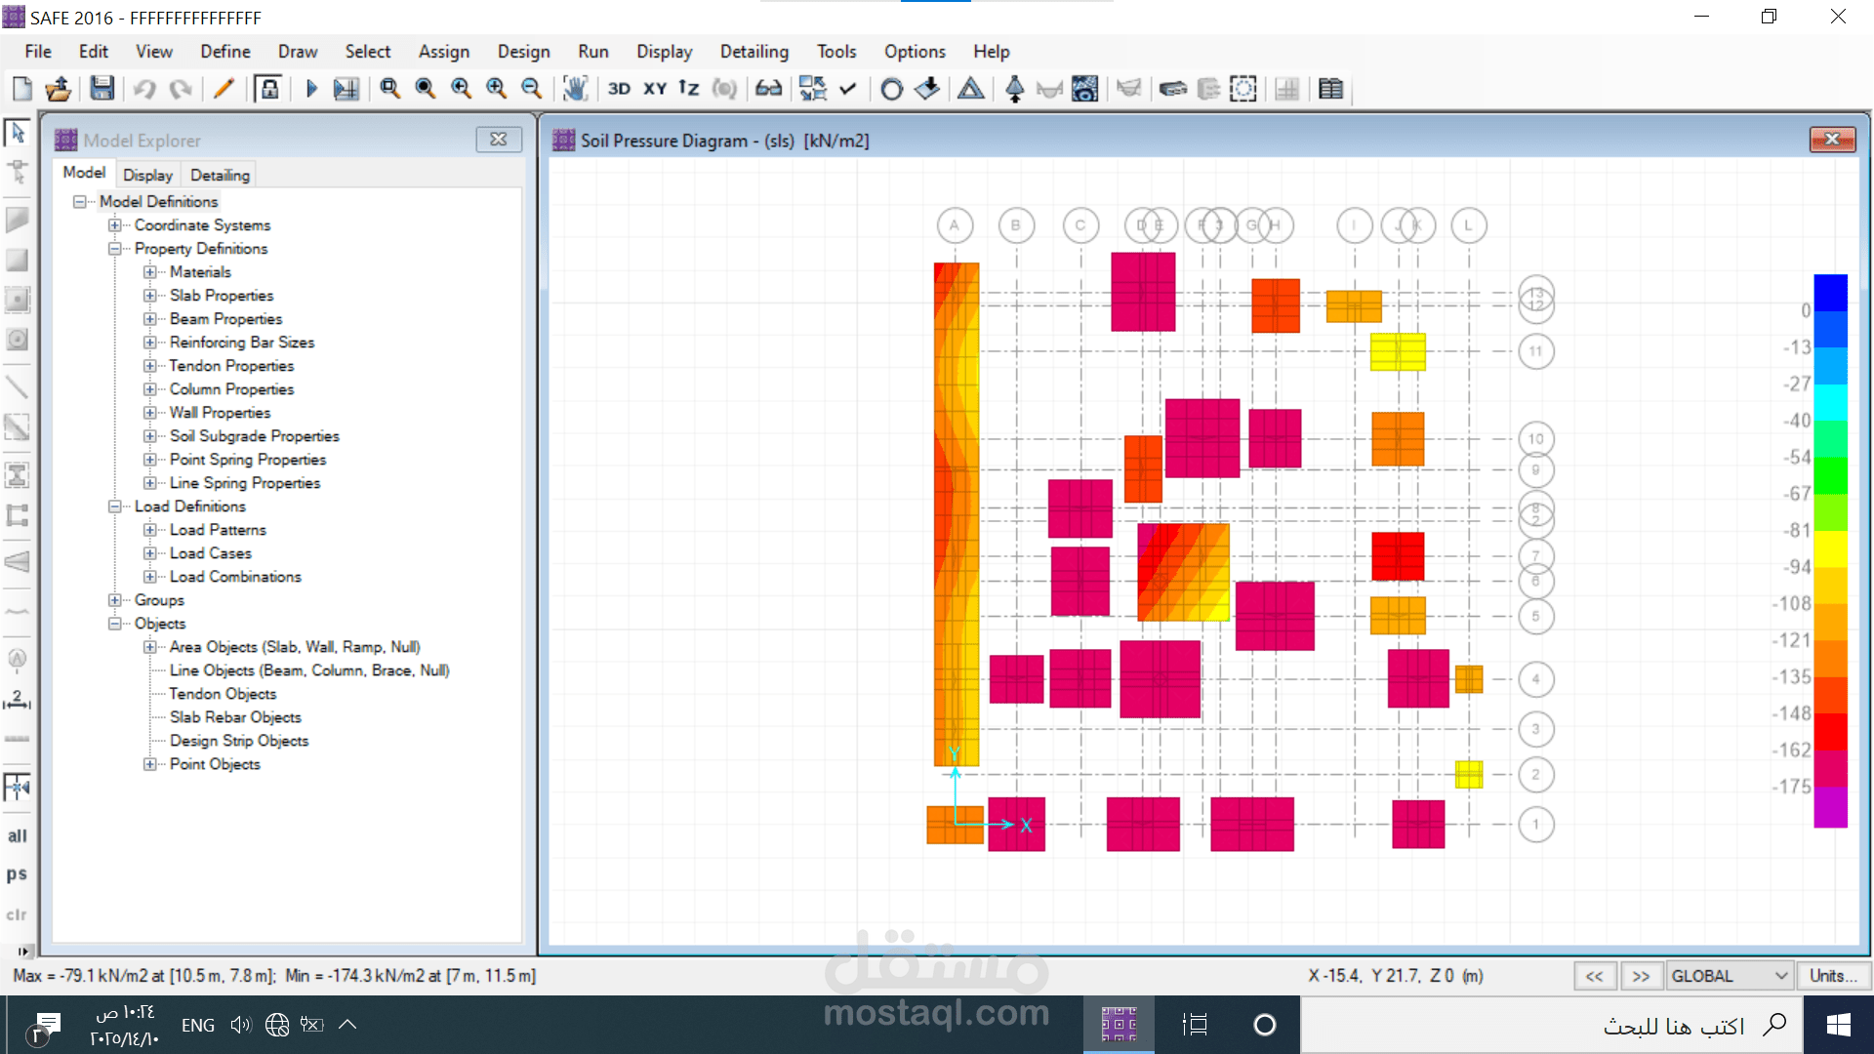Click the pencil edit icon in toolbar

pos(224,89)
